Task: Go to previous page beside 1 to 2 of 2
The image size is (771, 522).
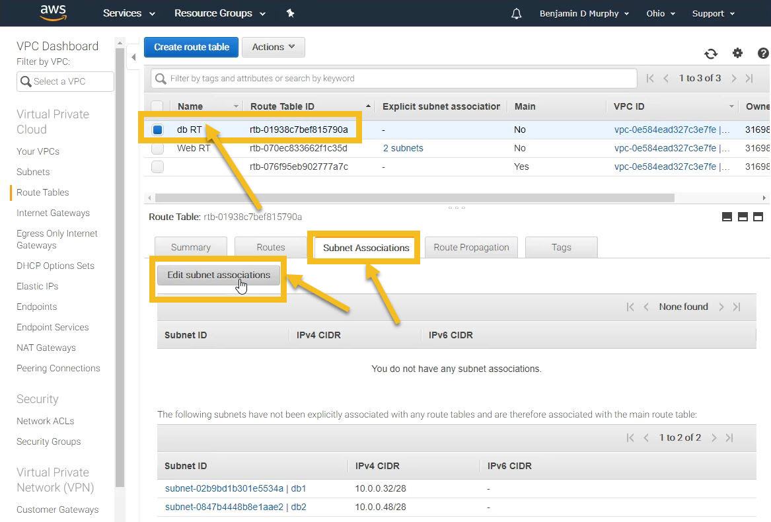Action: click(x=646, y=438)
